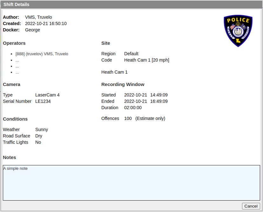Select the serial number LE1234
This screenshot has width=263, height=212.
(x=43, y=101)
